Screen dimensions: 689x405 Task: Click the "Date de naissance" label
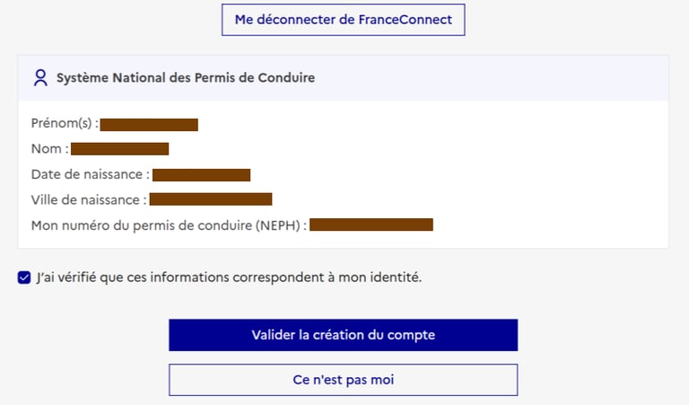tap(90, 174)
